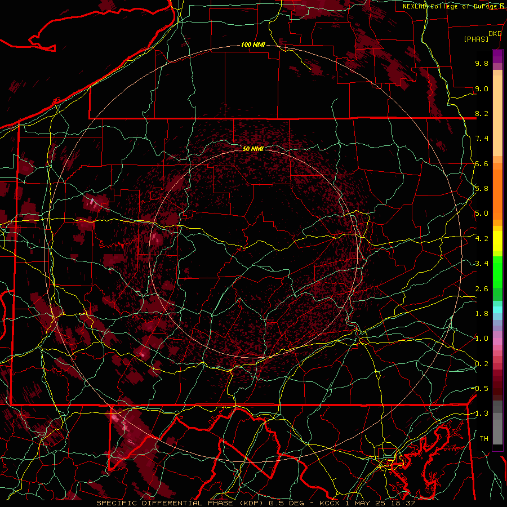This screenshot has height=507, width=507.
Task: Click the Specific Differential Phase caption text
Action: point(256,503)
